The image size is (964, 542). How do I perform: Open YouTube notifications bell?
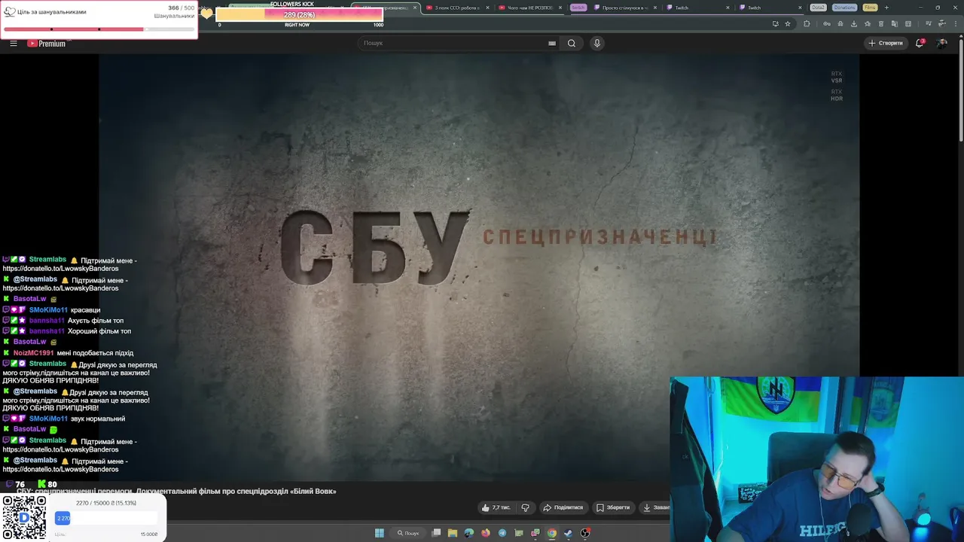click(x=920, y=43)
